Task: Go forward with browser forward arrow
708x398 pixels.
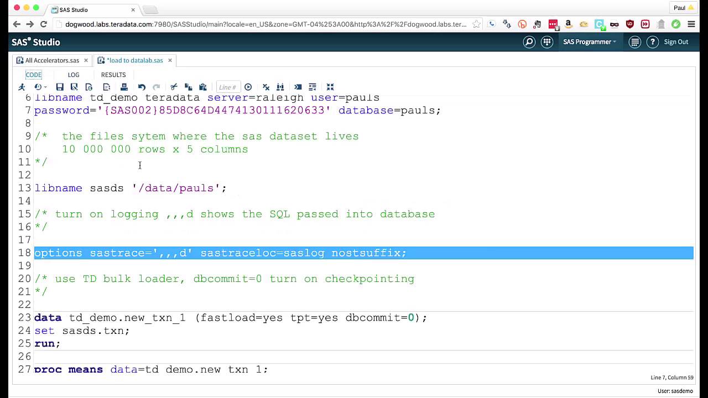Action: pos(30,24)
